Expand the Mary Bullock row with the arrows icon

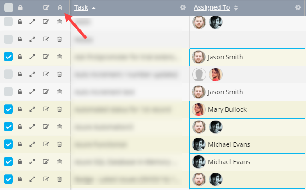[x=32, y=109]
